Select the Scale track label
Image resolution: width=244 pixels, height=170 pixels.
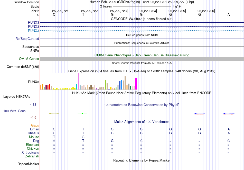(x=35, y=6)
